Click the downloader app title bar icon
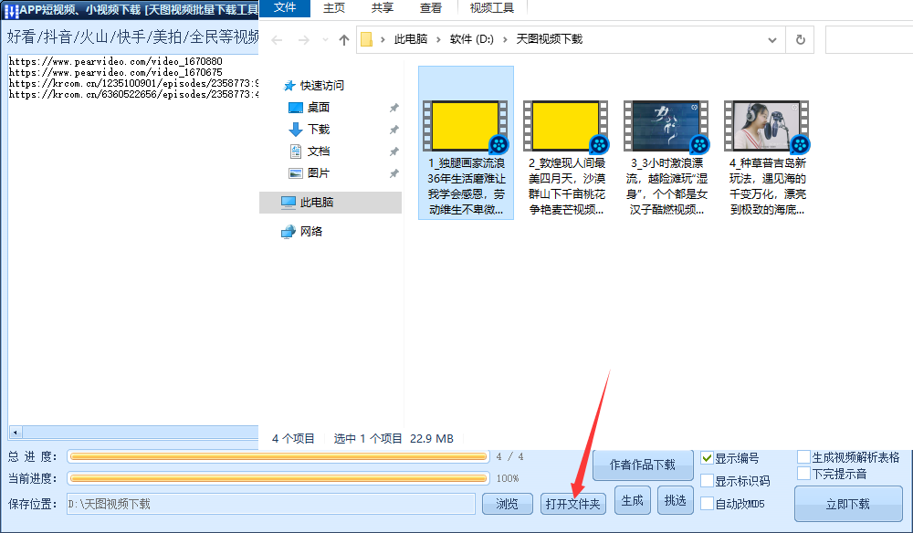 pos(10,10)
